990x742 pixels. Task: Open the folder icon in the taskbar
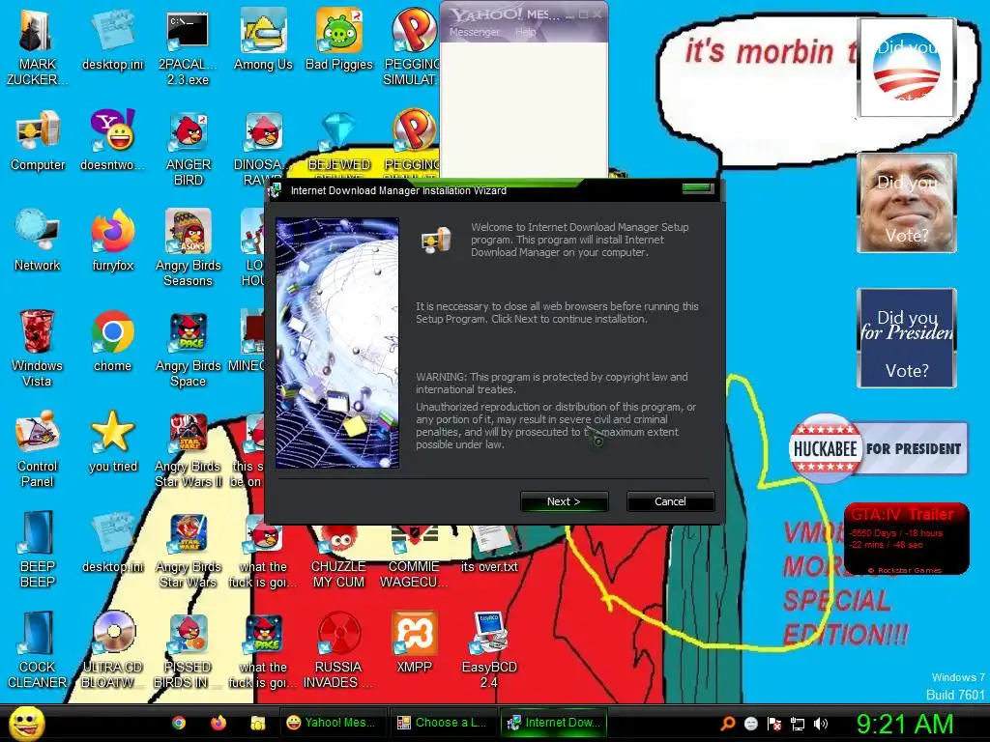[x=257, y=723]
